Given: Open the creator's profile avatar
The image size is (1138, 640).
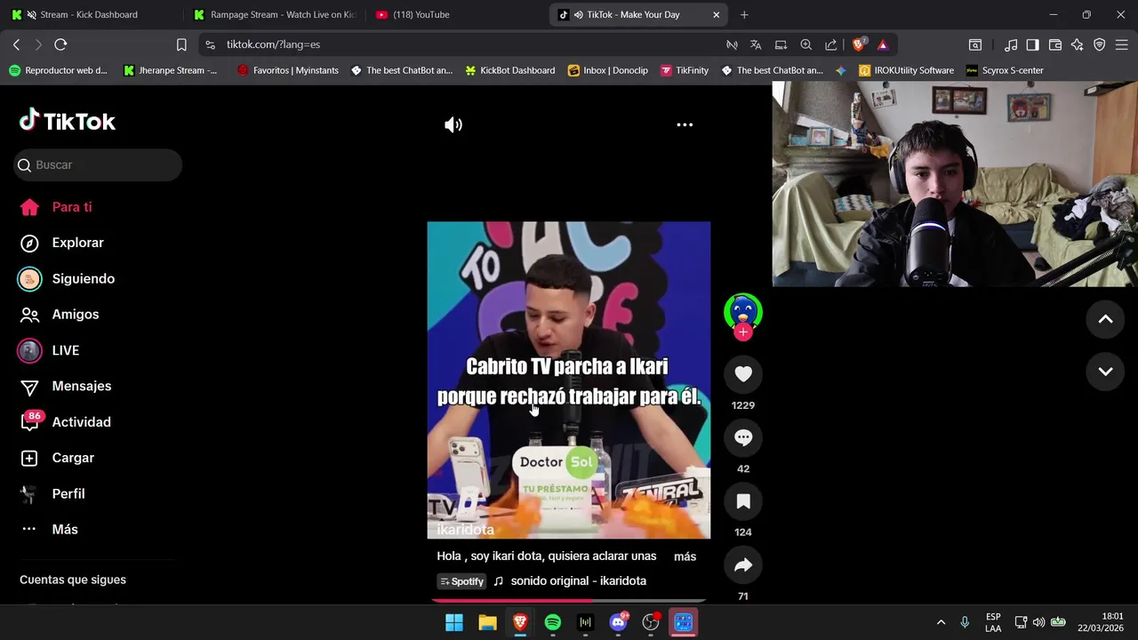Looking at the screenshot, I should tap(743, 311).
